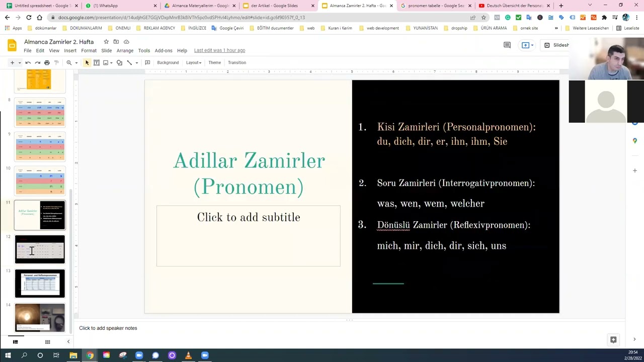644x362 pixels.
Task: Select slide 8 thumbnail
Action: click(40, 113)
